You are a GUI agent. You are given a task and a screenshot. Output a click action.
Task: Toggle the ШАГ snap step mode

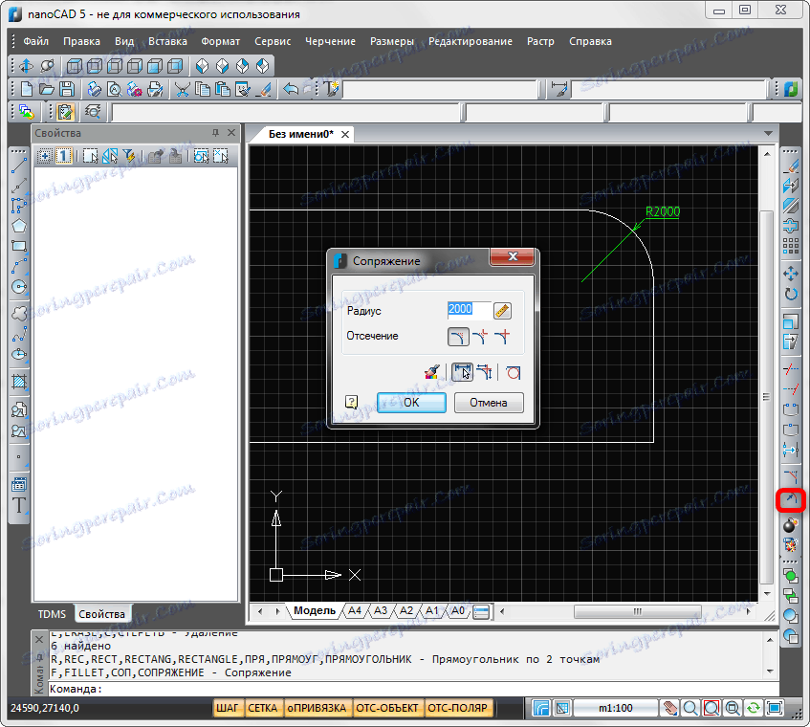228,709
